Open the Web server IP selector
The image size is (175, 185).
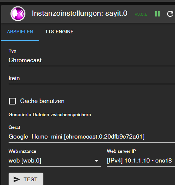141,161
